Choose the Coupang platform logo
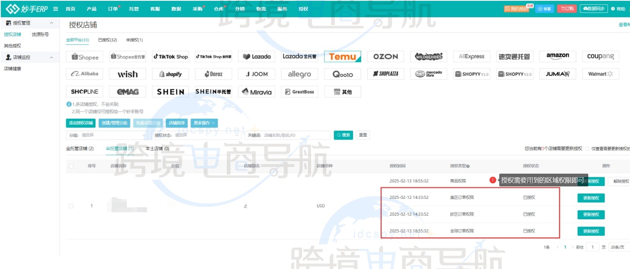 point(601,57)
